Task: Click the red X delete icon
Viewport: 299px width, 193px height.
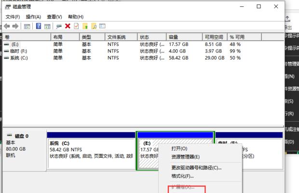Action: pyautogui.click(x=68, y=26)
